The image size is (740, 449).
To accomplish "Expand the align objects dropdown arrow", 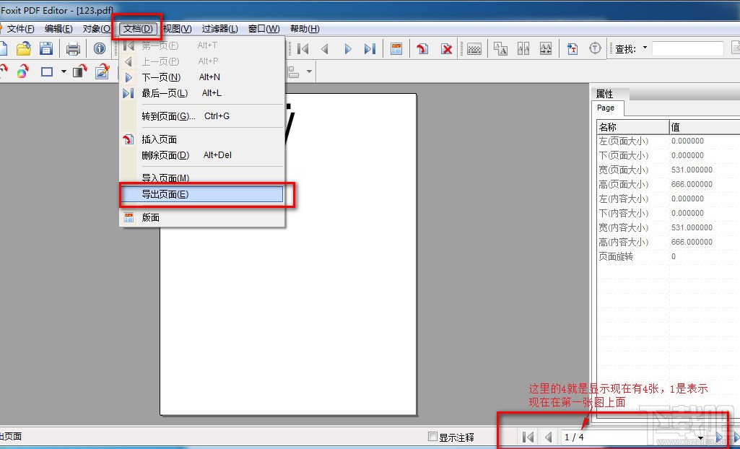I will pyautogui.click(x=310, y=71).
